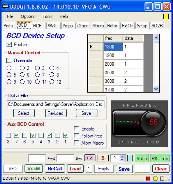
Task: Click the red Clear button
Action: (161, 169)
